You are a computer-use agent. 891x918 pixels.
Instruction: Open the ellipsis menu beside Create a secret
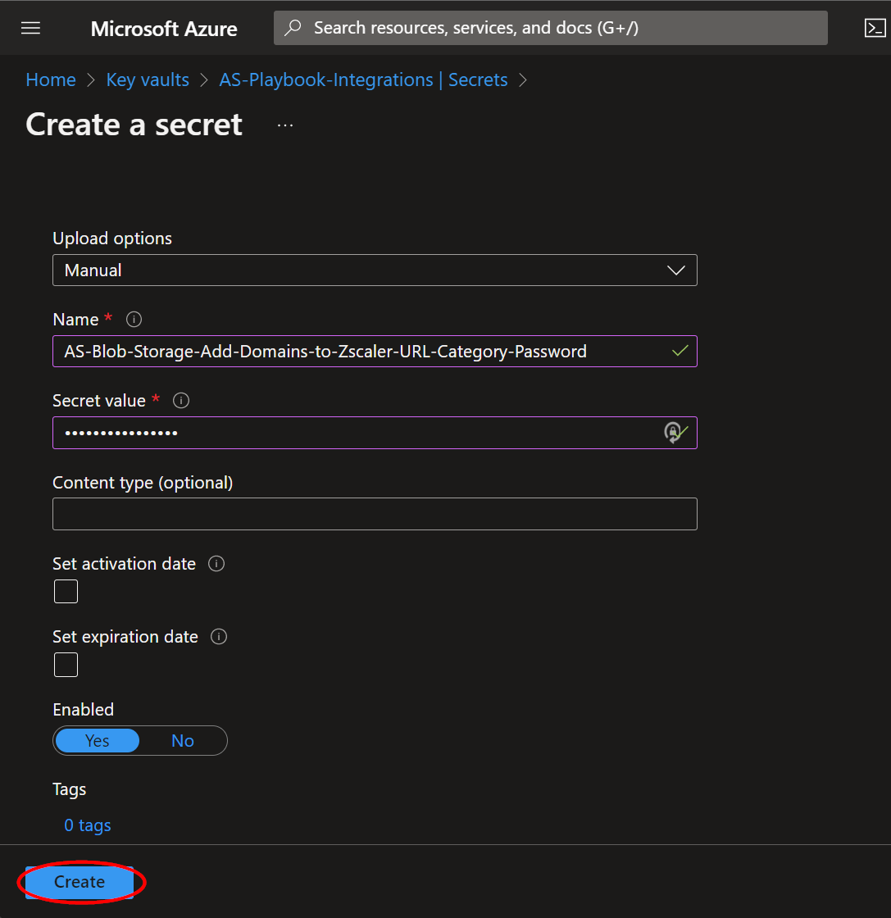[x=285, y=125]
